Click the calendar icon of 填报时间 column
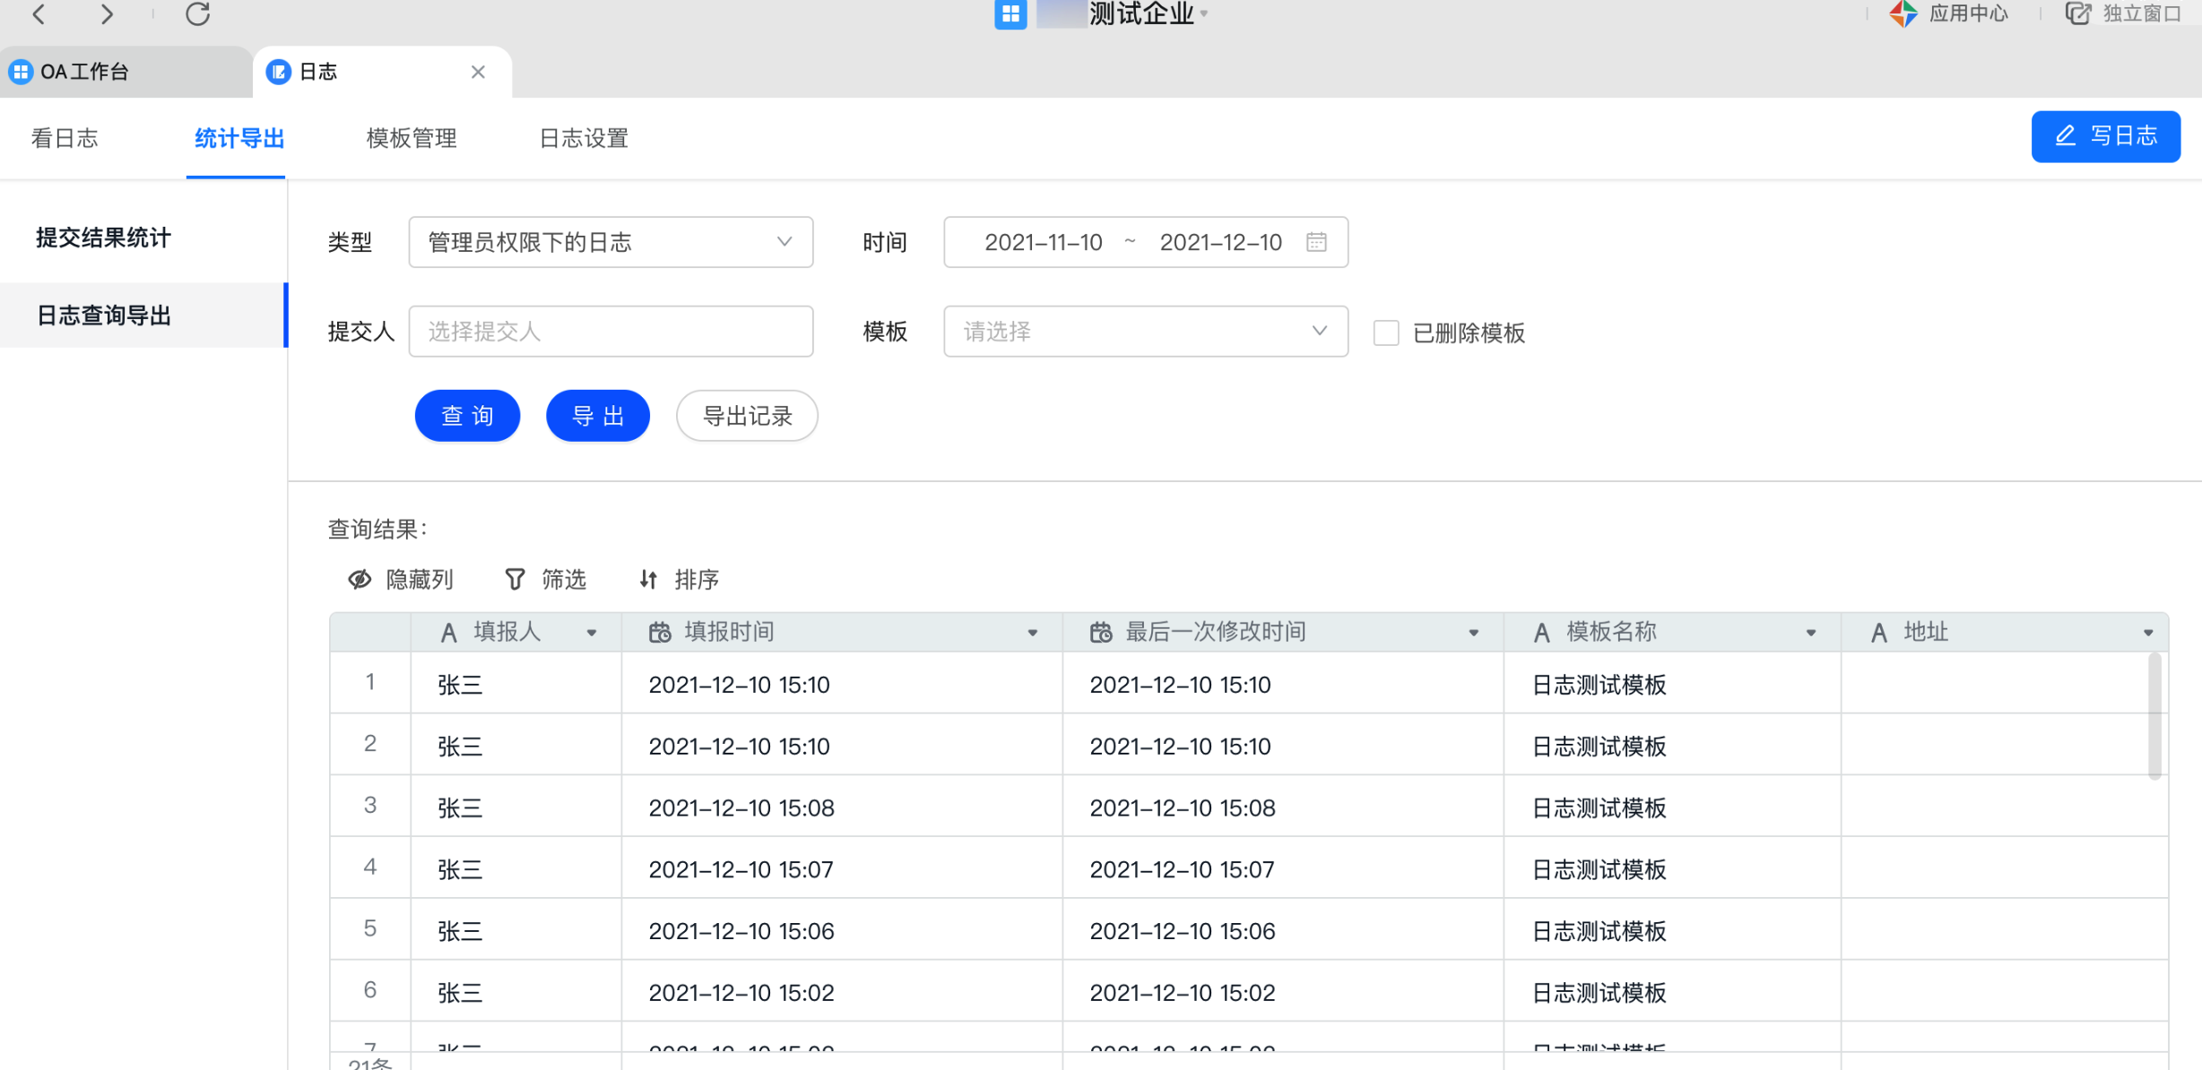 [660, 633]
